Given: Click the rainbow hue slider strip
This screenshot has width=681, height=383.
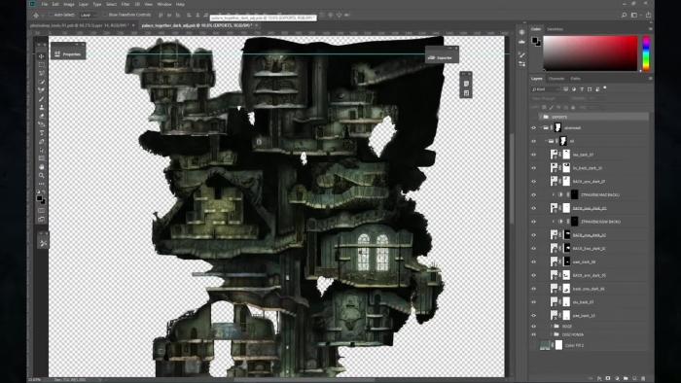Looking at the screenshot, I should tap(646, 52).
